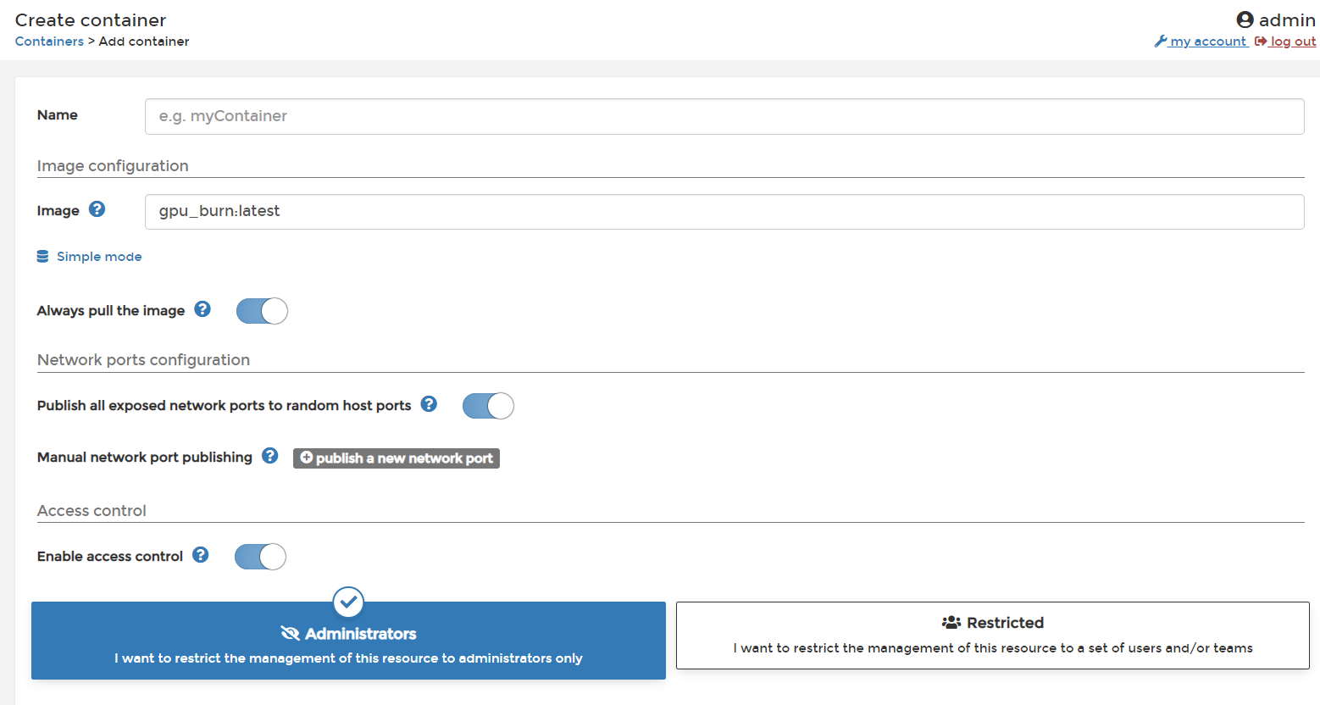Image resolution: width=1320 pixels, height=705 pixels.
Task: Disable Publish all exposed network ports toggle
Action: (x=488, y=406)
